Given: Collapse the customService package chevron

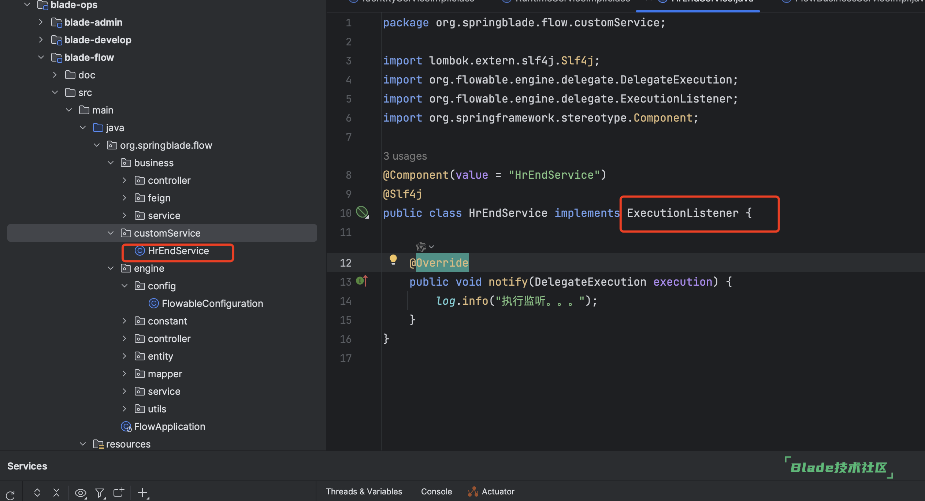Looking at the screenshot, I should click(111, 233).
